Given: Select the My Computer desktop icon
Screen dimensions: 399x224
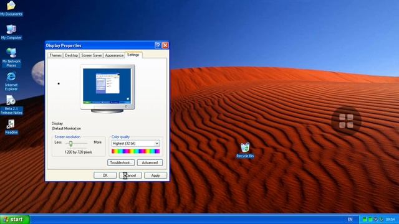Looking at the screenshot, I should 11,32.
